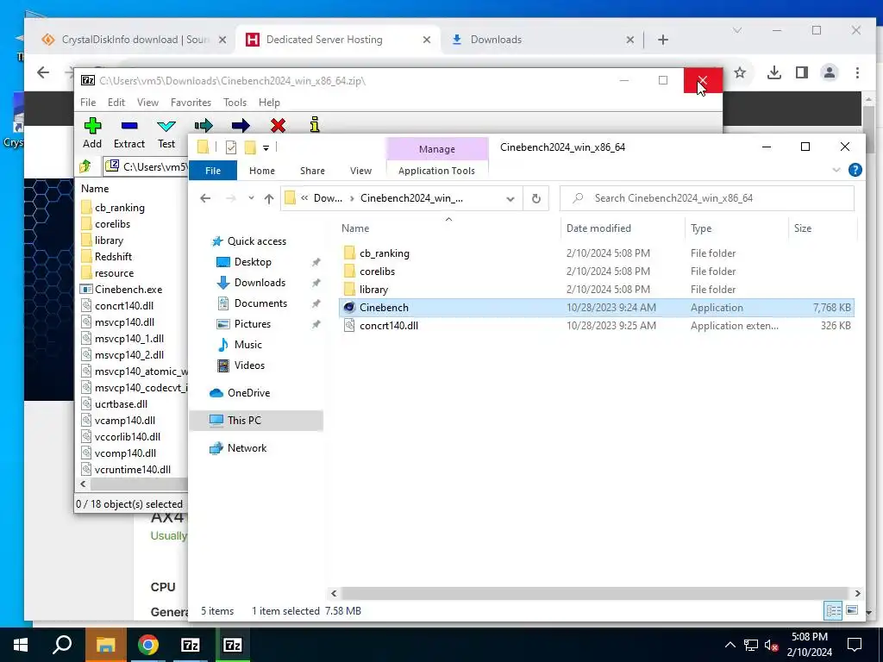Open notification center in taskbar

pos(855,645)
